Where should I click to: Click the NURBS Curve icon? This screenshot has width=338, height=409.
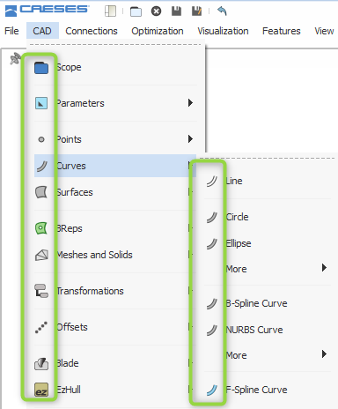211,331
